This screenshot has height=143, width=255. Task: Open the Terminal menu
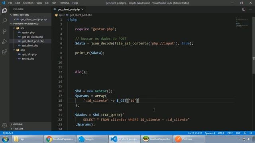pyautogui.click(x=64, y=3)
